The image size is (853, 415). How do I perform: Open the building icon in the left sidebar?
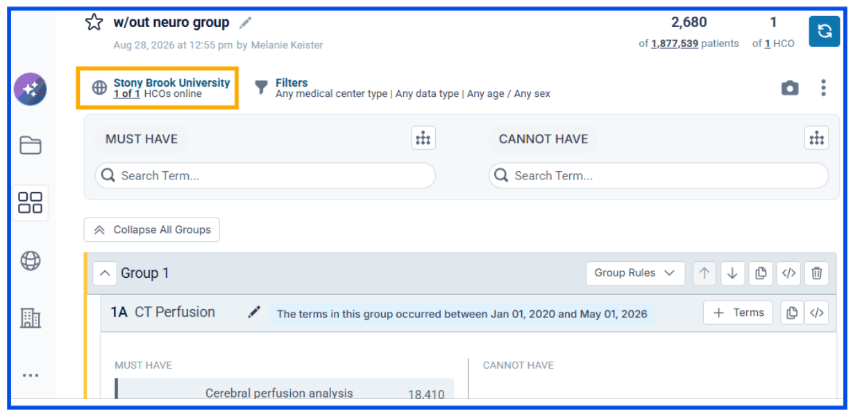[x=31, y=318]
